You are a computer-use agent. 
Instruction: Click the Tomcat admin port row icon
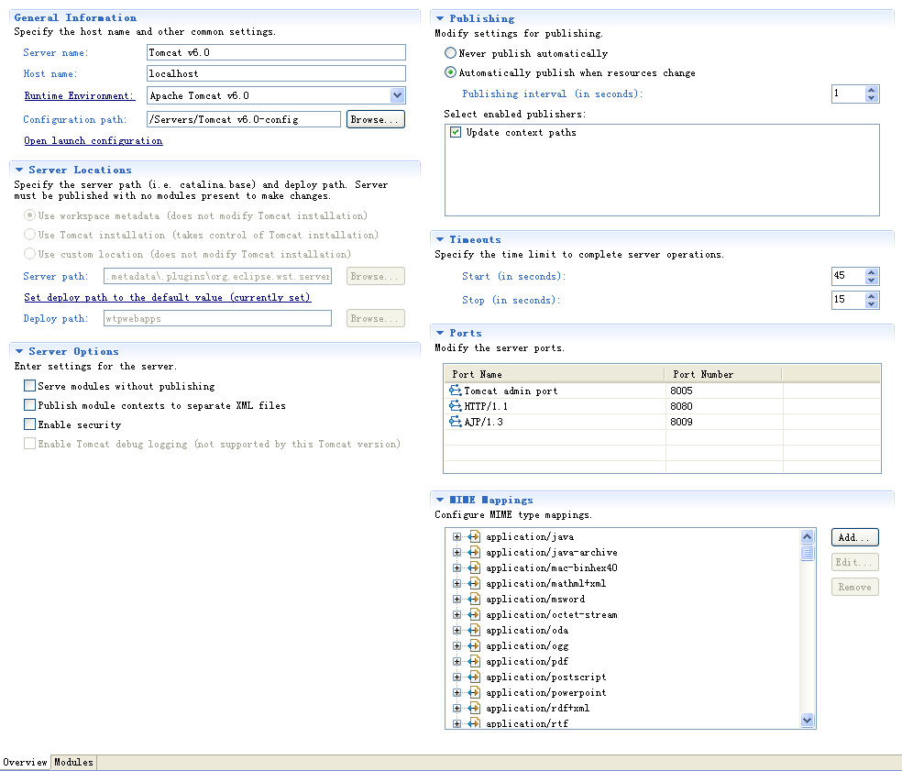[455, 391]
